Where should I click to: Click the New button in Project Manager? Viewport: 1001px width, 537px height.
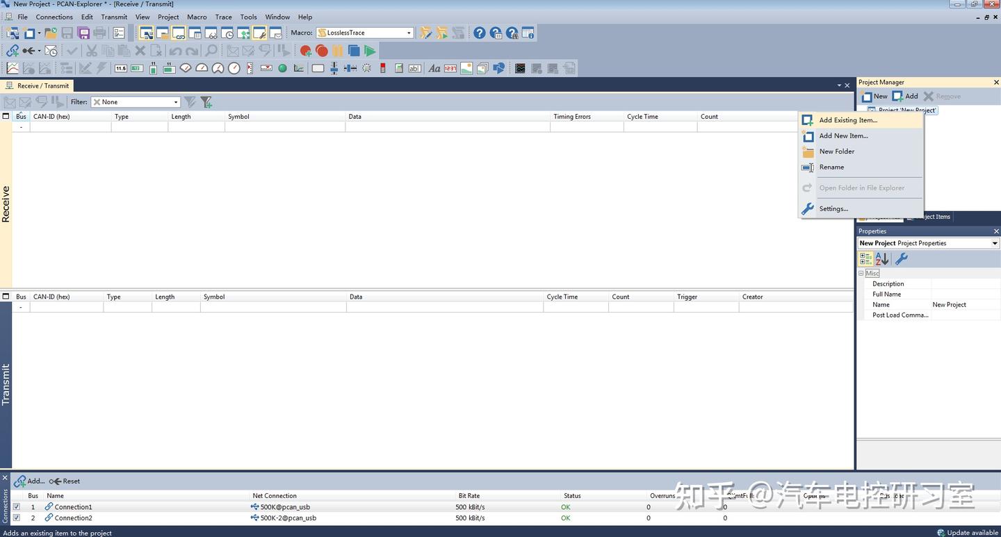pyautogui.click(x=874, y=96)
